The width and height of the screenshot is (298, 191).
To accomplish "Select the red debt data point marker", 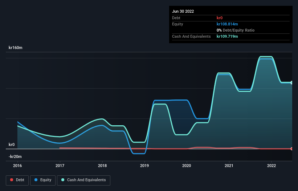I will tap(291, 149).
